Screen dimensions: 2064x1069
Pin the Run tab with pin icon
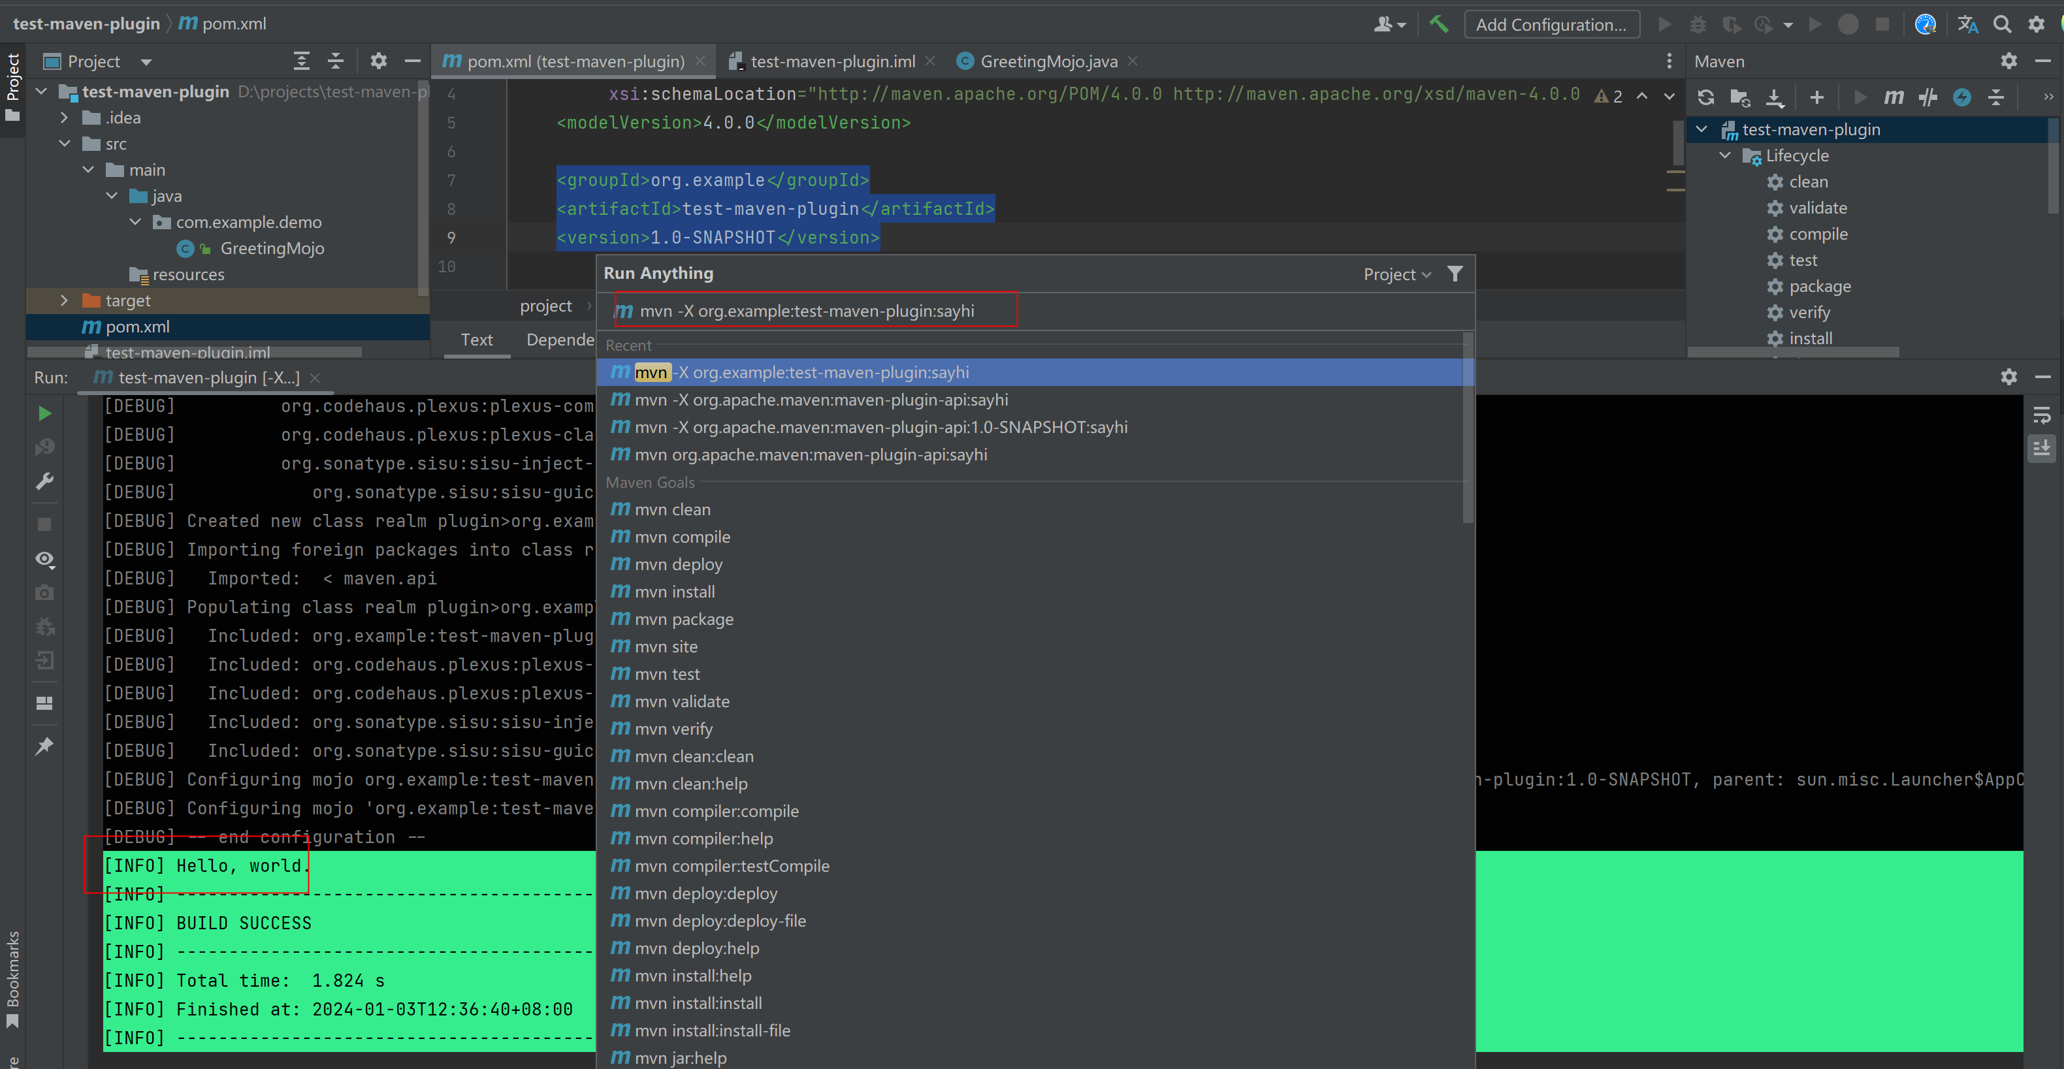pos(45,745)
